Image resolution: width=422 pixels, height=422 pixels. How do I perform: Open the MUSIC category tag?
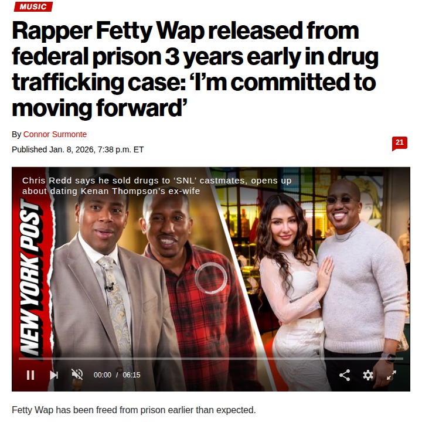coord(33,6)
